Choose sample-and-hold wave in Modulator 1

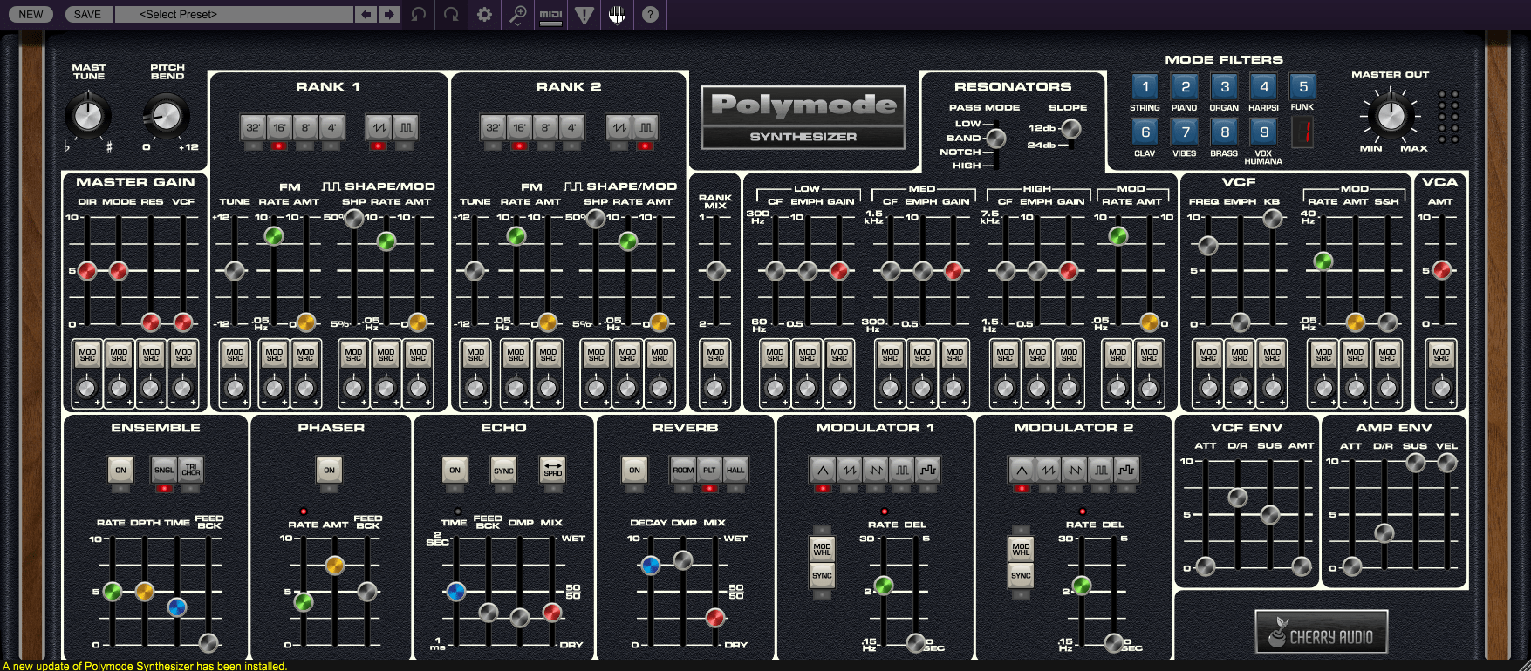928,470
